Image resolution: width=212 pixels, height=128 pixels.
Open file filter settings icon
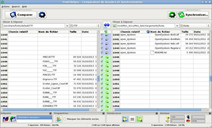tap(59, 119)
